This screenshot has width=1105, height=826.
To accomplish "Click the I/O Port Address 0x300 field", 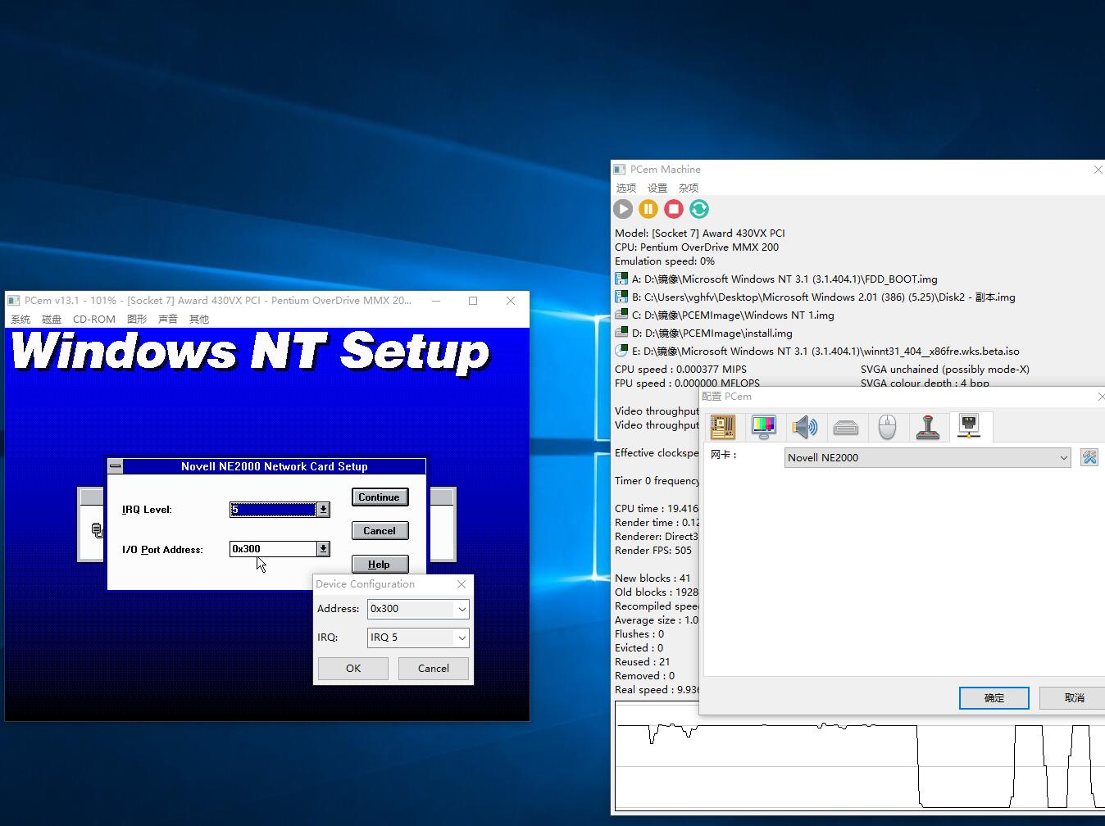I will (273, 549).
